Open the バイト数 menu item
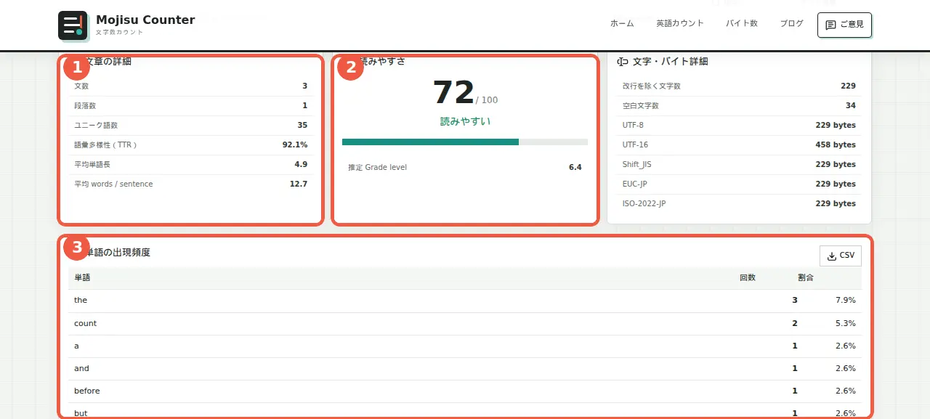930x419 pixels. coord(742,23)
